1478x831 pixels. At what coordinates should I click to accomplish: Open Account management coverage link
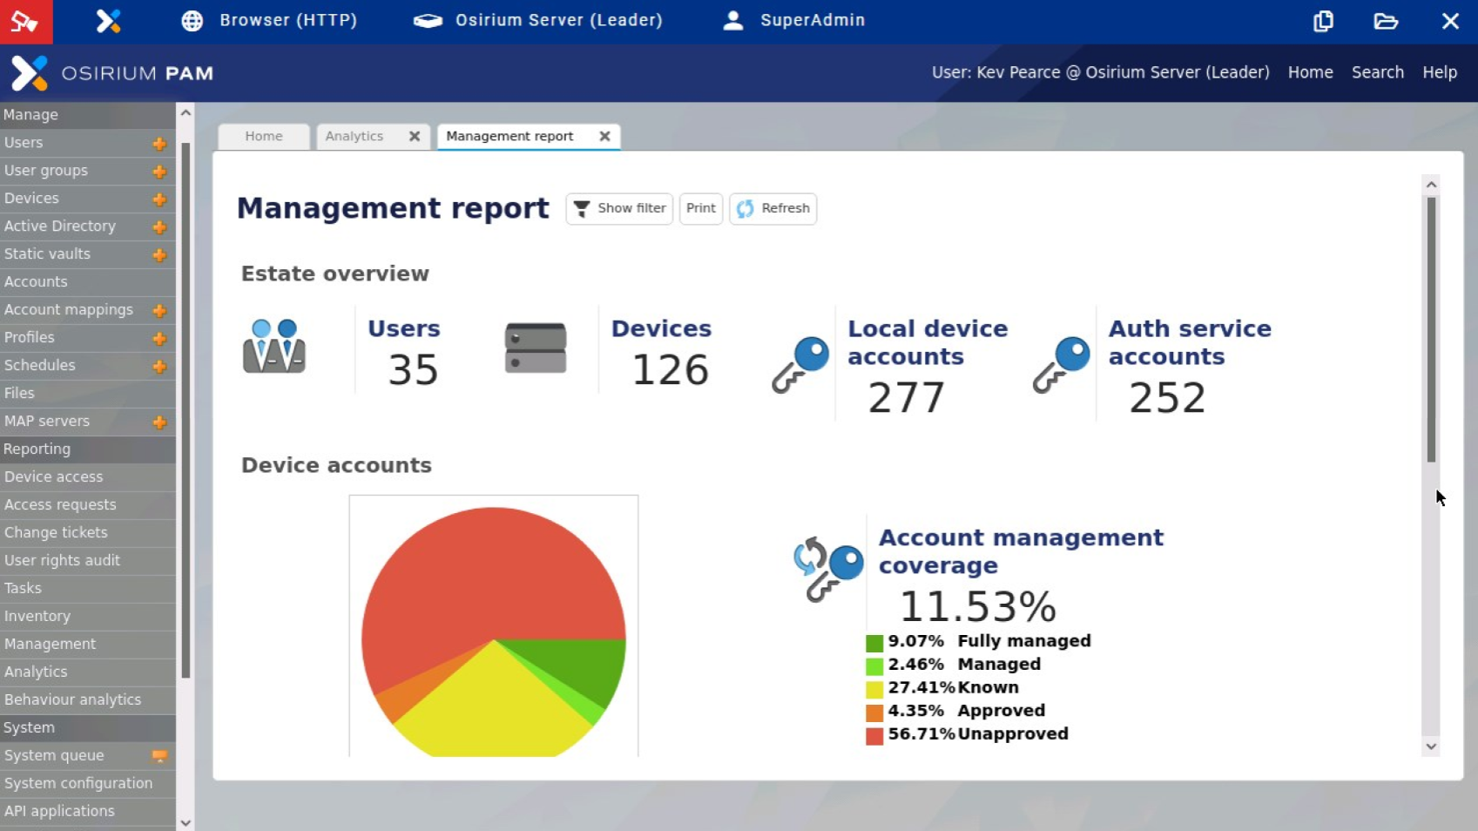(x=1022, y=552)
